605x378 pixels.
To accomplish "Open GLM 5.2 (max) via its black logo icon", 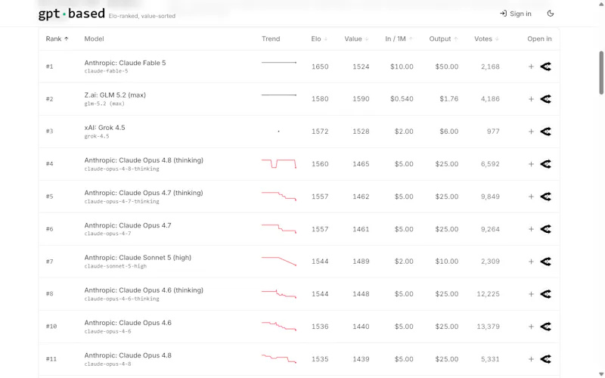I will (545, 99).
